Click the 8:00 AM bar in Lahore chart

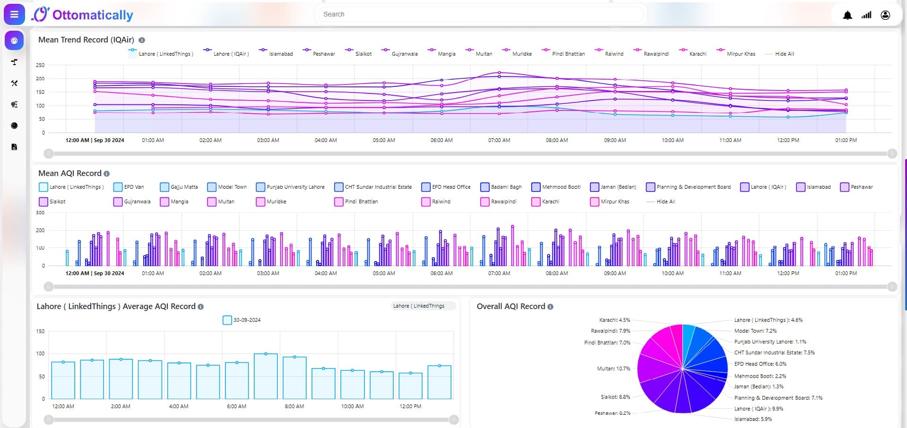(x=294, y=378)
